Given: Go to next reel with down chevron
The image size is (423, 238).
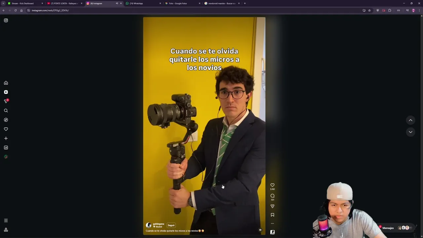Looking at the screenshot, I should 410,132.
